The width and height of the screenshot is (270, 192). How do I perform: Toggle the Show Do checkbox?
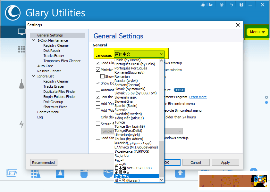click(98, 83)
